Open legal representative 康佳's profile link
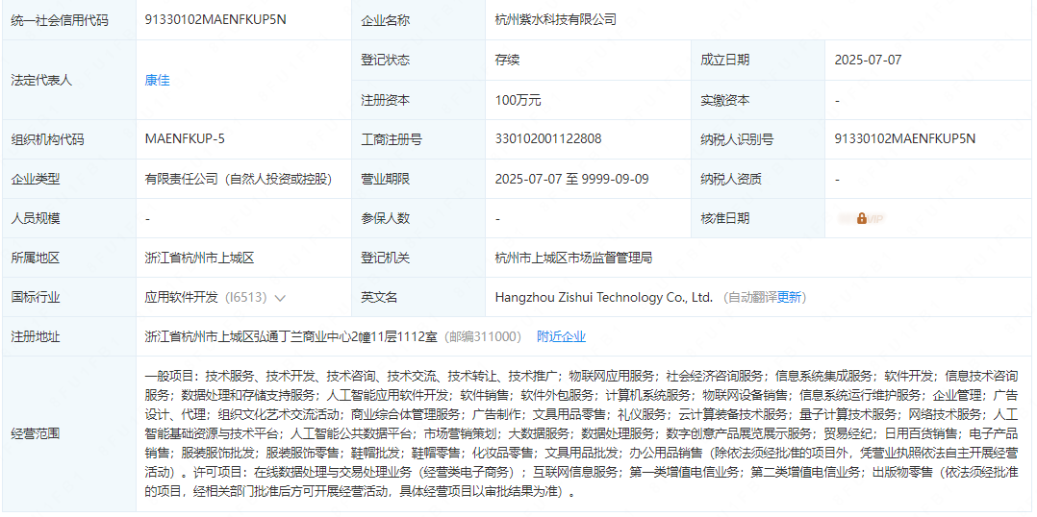 pyautogui.click(x=157, y=80)
